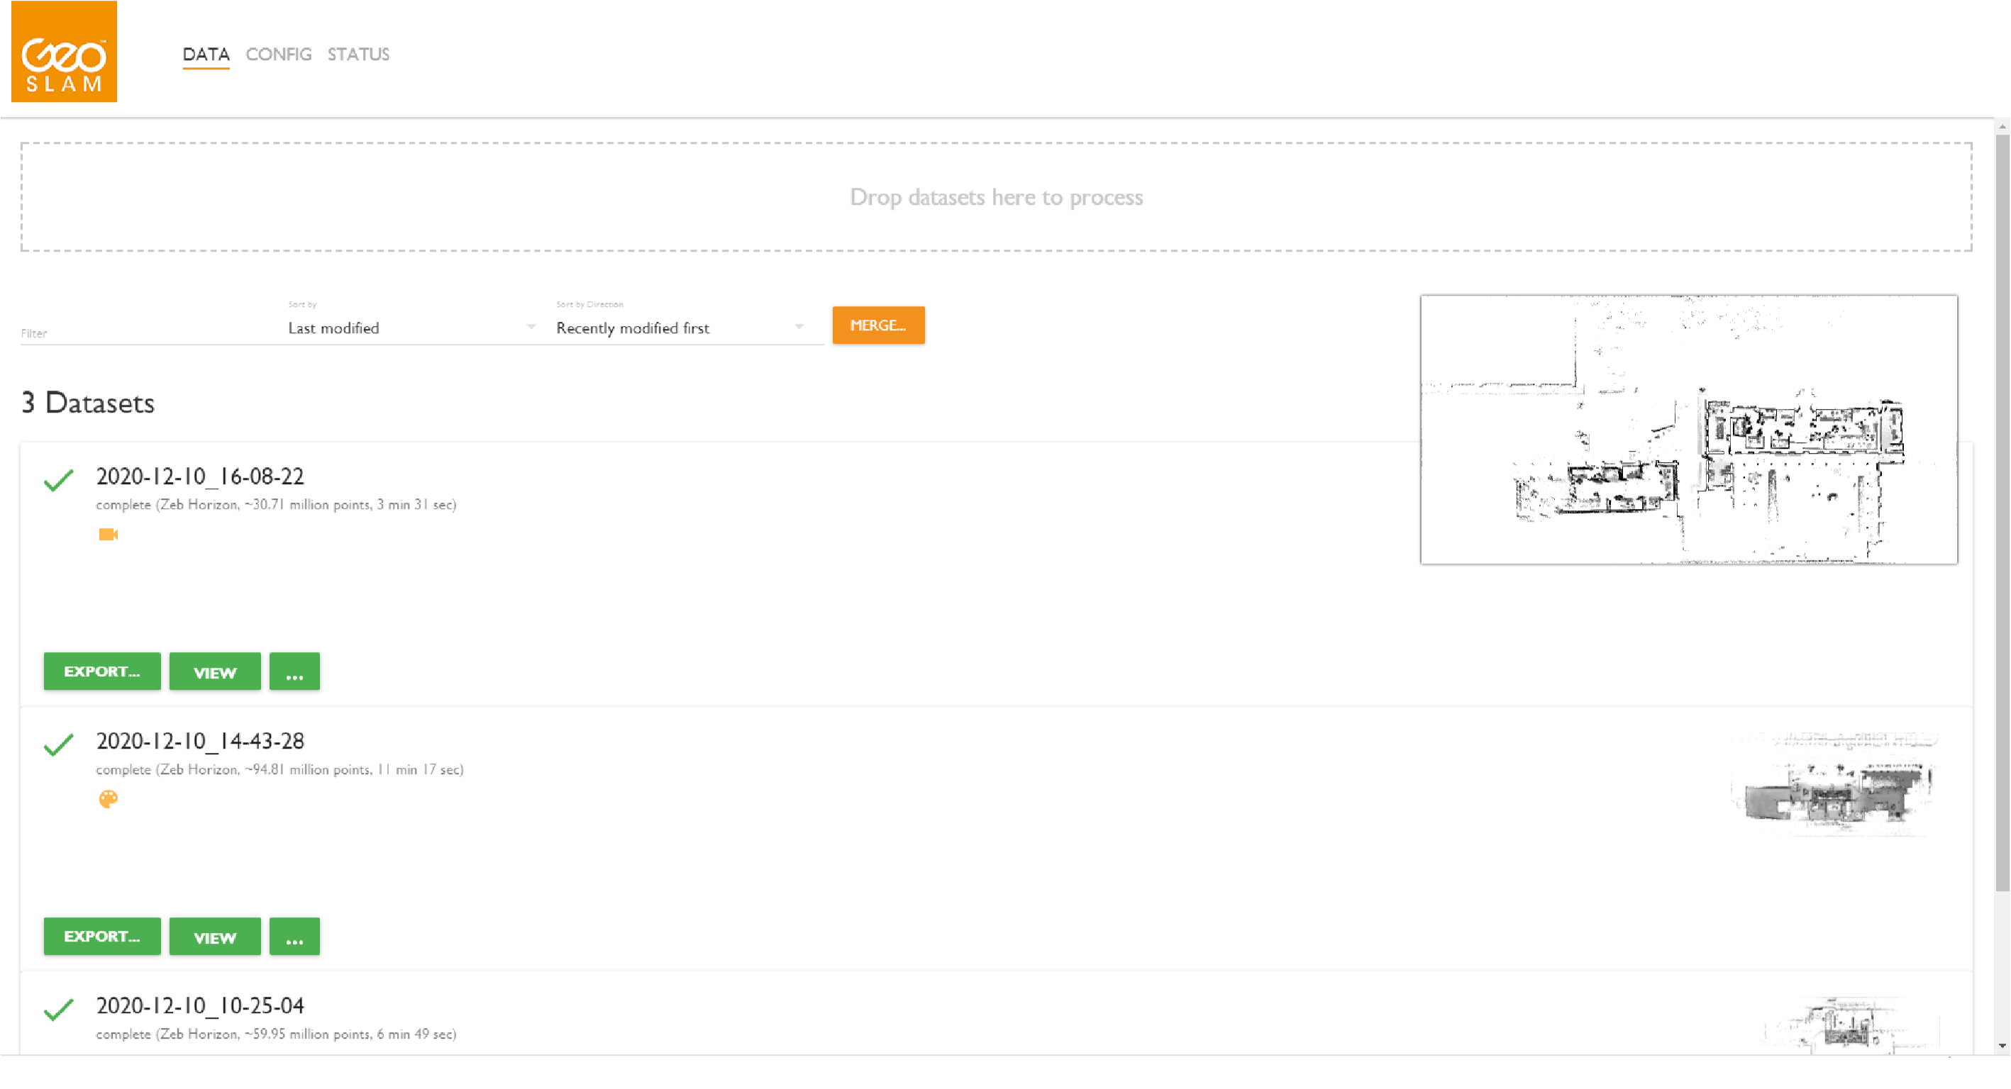
Task: Click the color palette icon for 14-43-28 dataset
Action: [109, 799]
